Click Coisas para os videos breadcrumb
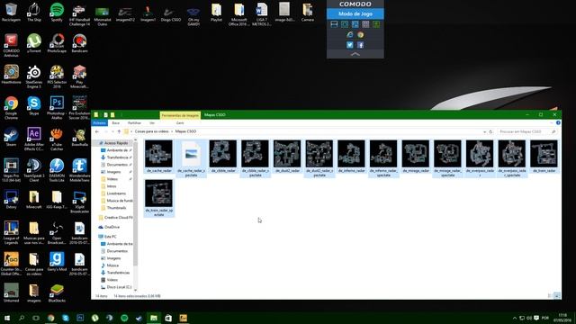The height and width of the screenshot is (324, 576). point(151,131)
